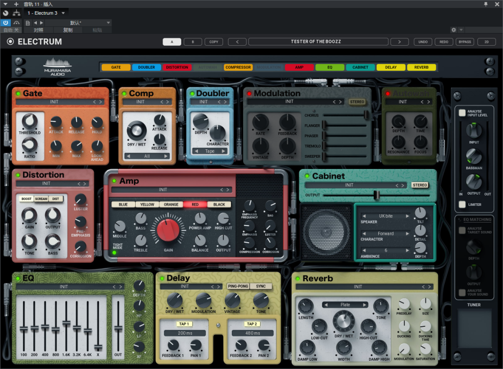Open the 1 - Electrum 3 plugin dropdown
Image resolution: width=503 pixels, height=369 pixels.
click(46, 13)
